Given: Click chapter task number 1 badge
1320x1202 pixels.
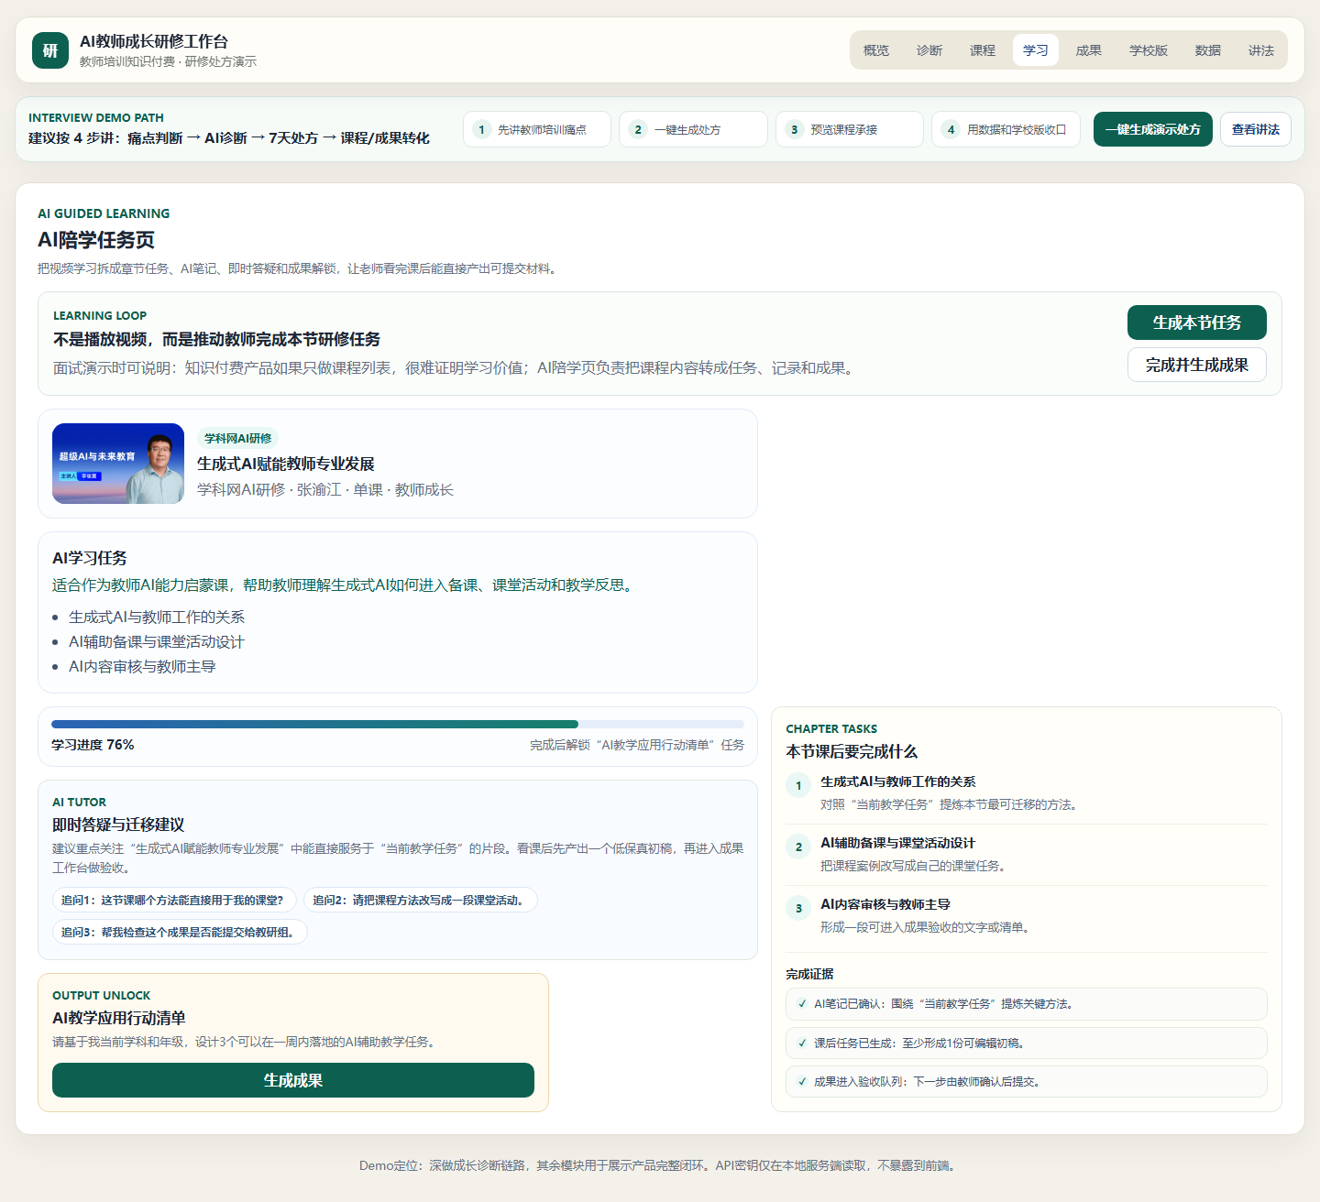Looking at the screenshot, I should [x=798, y=785].
